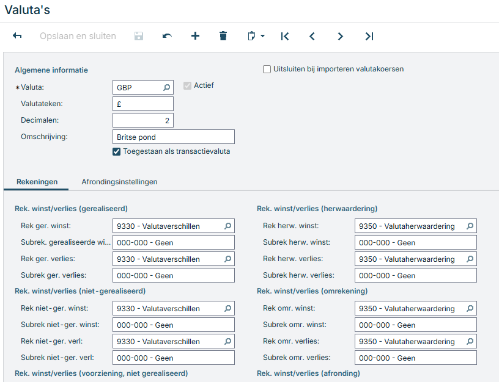This screenshot has width=499, height=382.
Task: Undo recent changes
Action: pos(166,36)
